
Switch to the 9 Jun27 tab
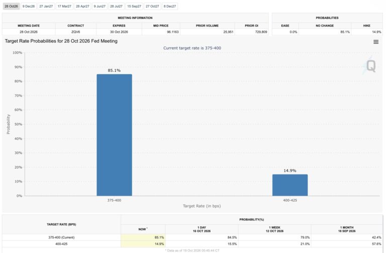[x=100, y=7]
